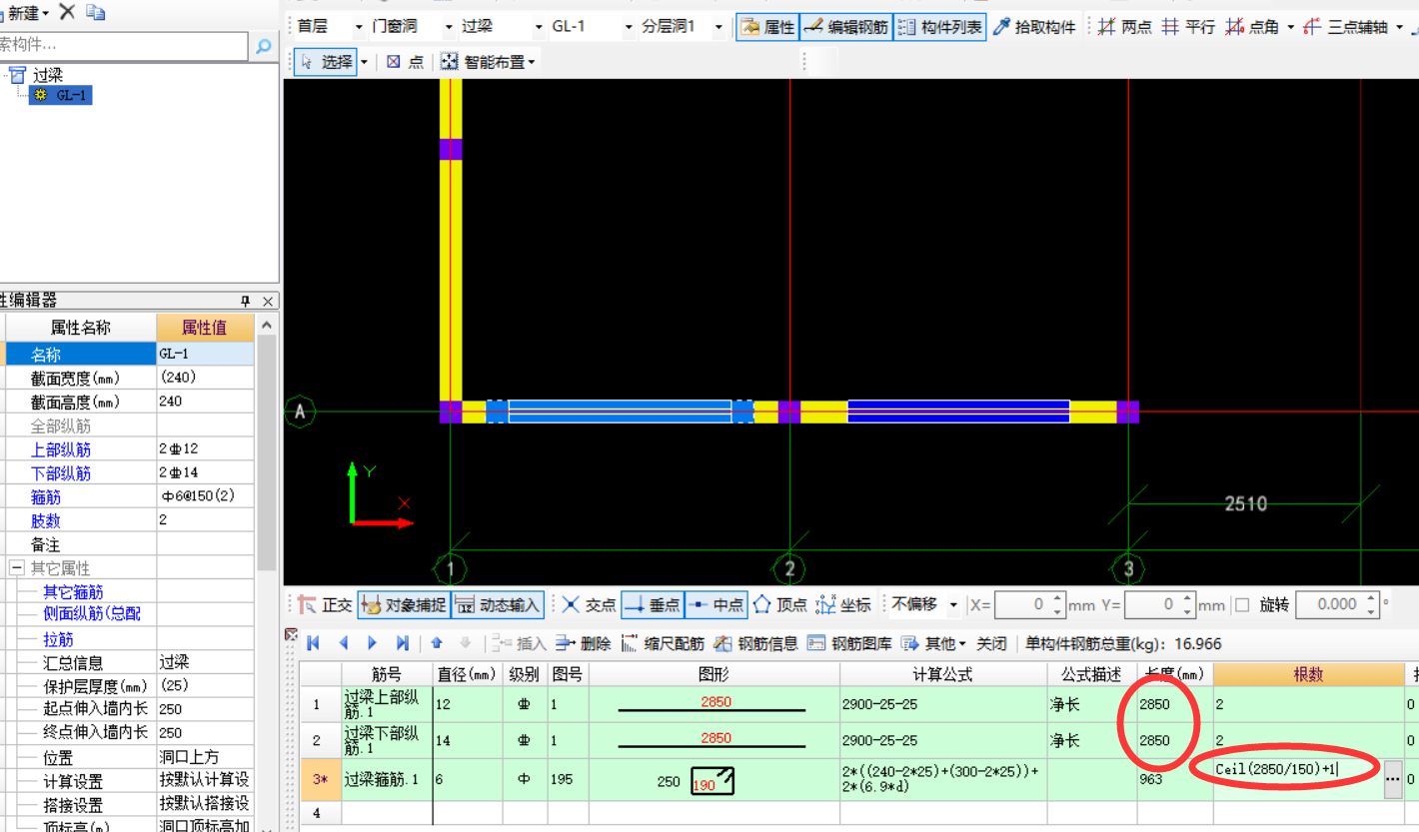Click the 根数 column header
1419x832 pixels.
[1308, 674]
